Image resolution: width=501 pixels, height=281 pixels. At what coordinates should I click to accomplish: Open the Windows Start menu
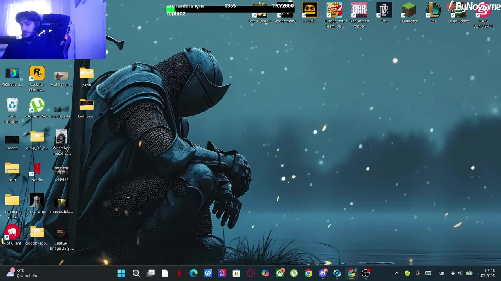point(122,273)
